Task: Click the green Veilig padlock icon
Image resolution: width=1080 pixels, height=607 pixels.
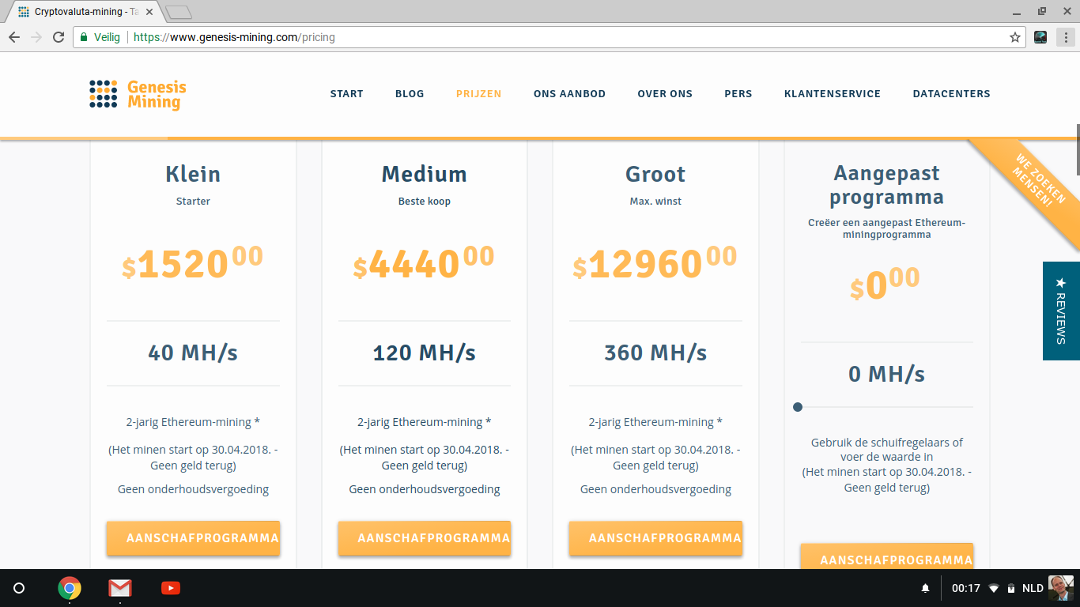Action: click(x=84, y=37)
